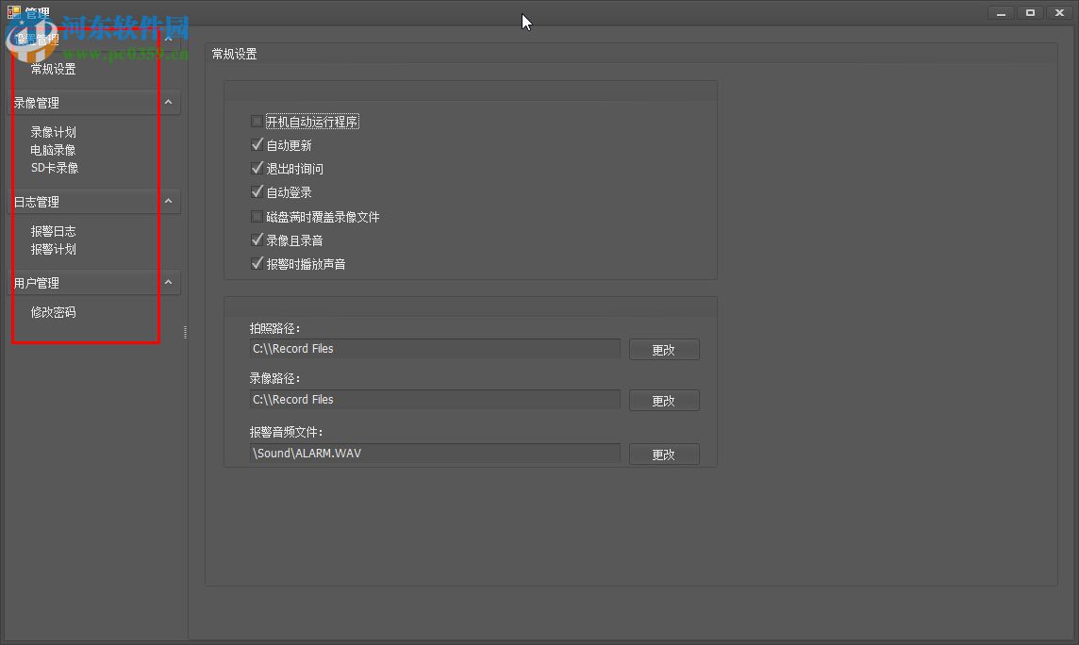Disable the 自动更新 checkbox
The image size is (1079, 645).
tap(257, 145)
